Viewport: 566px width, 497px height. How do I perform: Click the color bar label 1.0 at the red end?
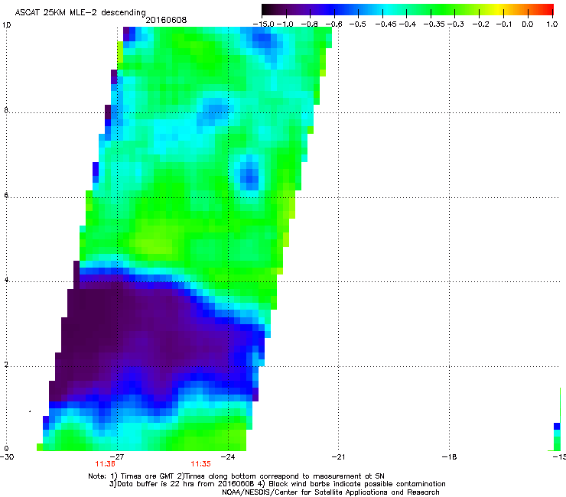[x=552, y=24]
